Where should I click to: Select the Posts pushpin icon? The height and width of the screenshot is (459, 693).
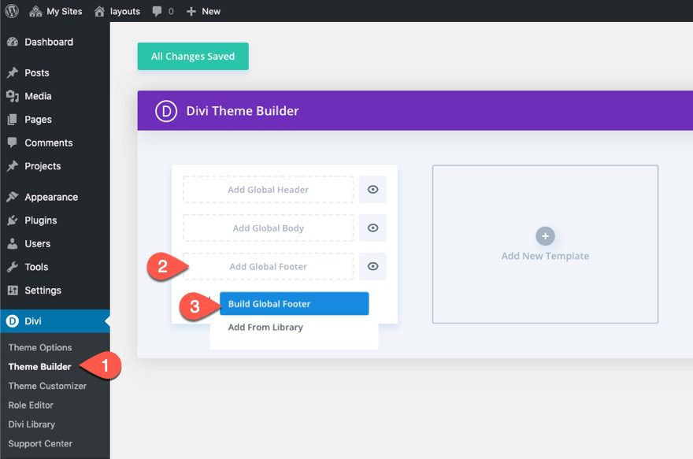[11, 72]
